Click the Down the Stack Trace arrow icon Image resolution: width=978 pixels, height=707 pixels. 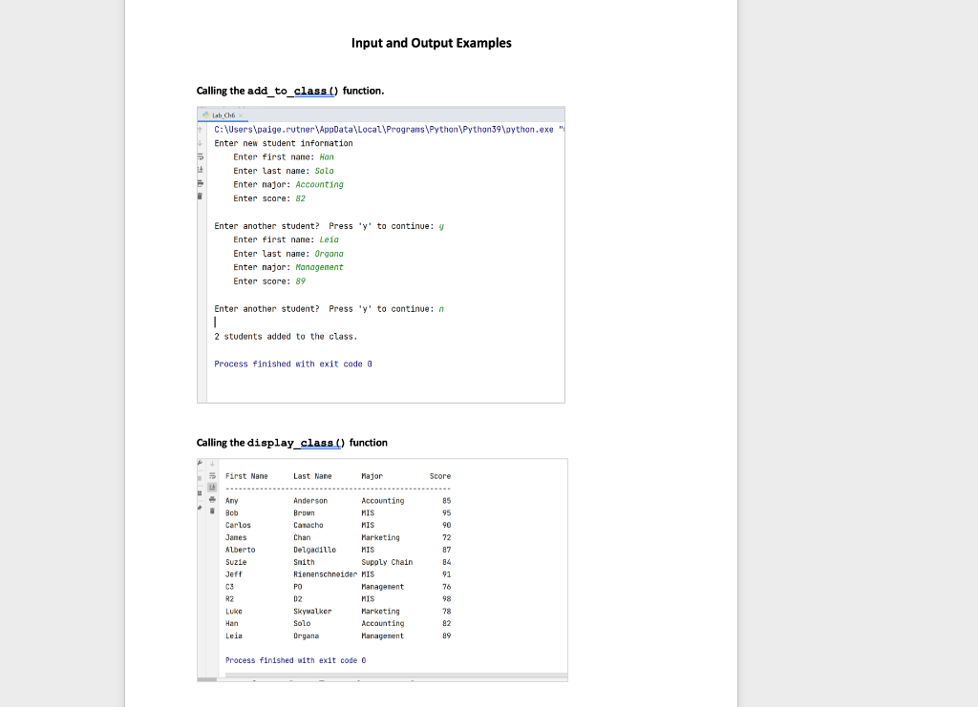(x=201, y=142)
